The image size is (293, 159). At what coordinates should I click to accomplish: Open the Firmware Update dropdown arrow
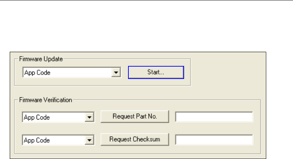(x=116, y=73)
